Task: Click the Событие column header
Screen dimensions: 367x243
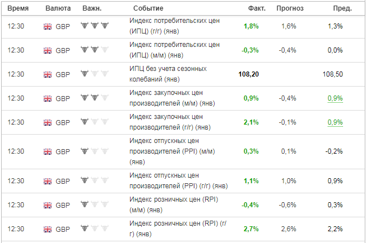Action: pyautogui.click(x=148, y=8)
